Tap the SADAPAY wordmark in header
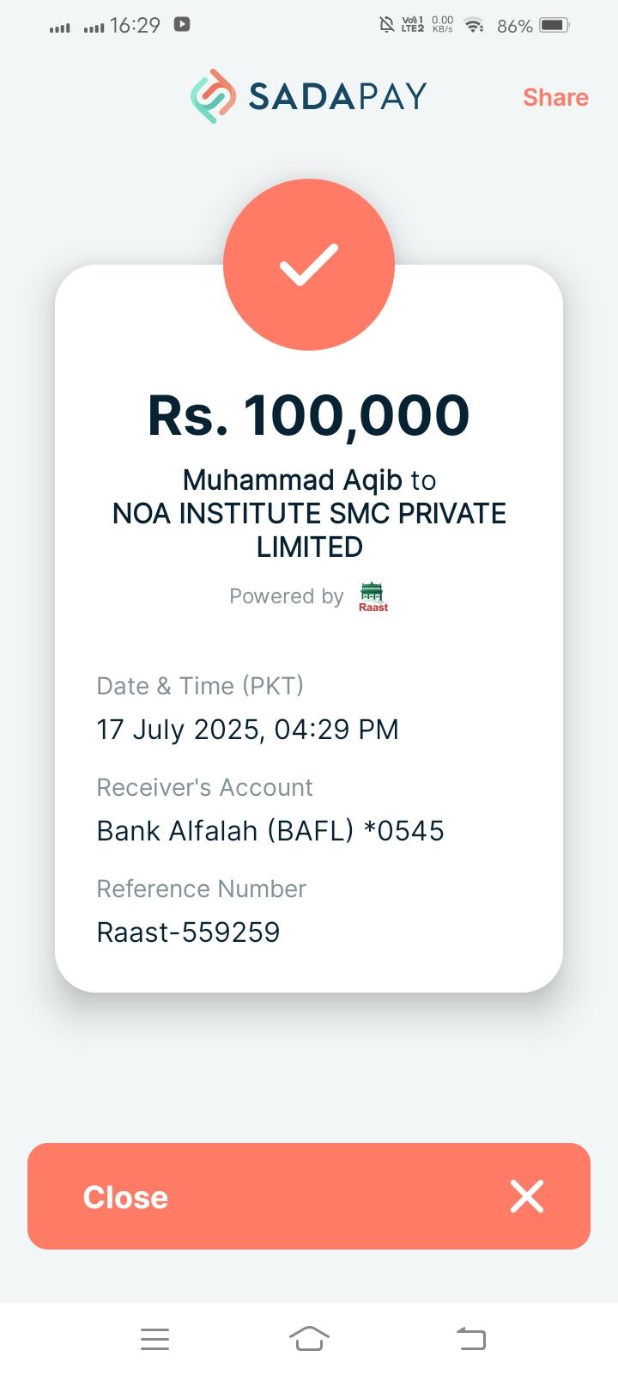The height and width of the screenshot is (1375, 618). [x=337, y=96]
